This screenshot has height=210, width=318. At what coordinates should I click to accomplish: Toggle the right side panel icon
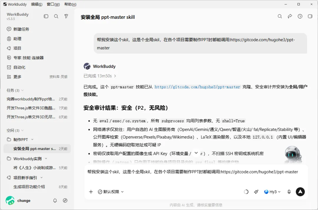[310, 16]
